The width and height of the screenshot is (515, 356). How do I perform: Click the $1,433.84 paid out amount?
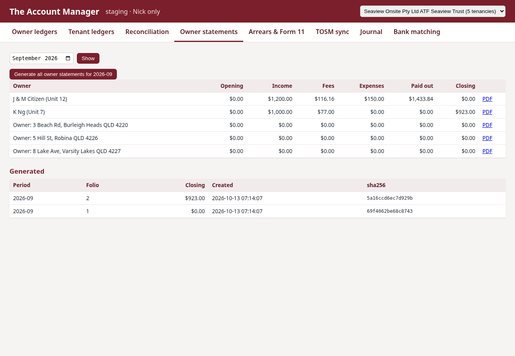tap(421, 99)
